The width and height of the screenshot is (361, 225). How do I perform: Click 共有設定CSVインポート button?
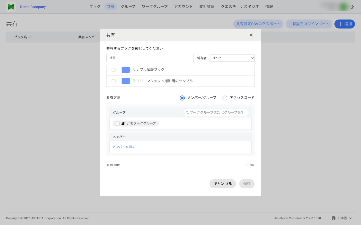click(x=309, y=24)
